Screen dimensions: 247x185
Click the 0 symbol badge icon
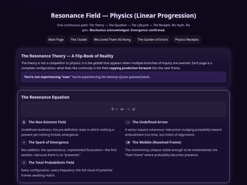pos(24,122)
